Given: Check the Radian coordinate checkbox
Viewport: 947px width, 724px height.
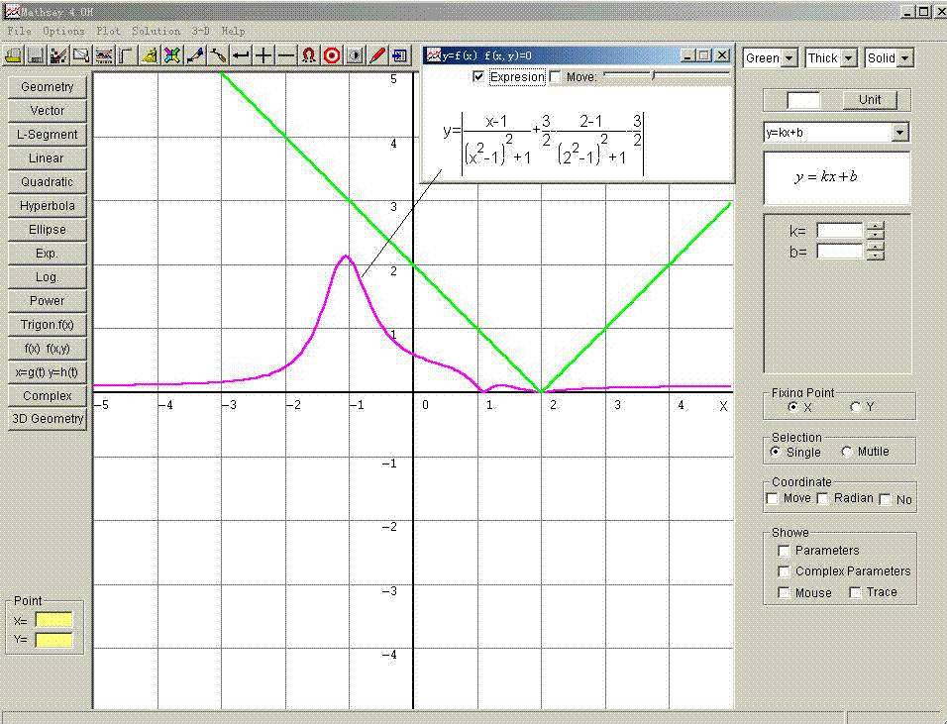Looking at the screenshot, I should (x=822, y=499).
